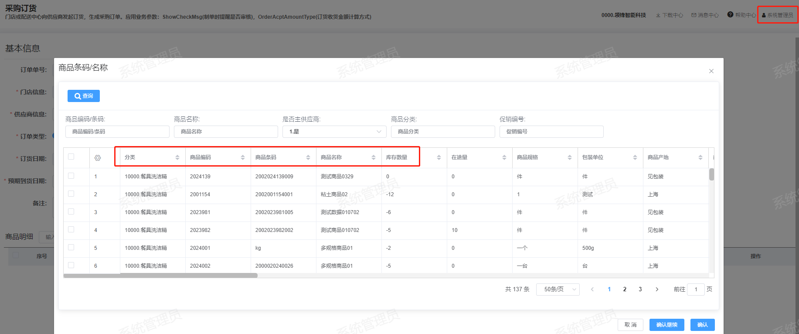
Task: Click the blue 查询 search button
Action: pyautogui.click(x=84, y=96)
